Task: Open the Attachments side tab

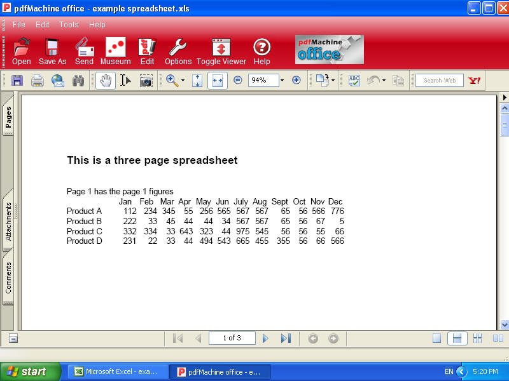Action: [x=9, y=221]
